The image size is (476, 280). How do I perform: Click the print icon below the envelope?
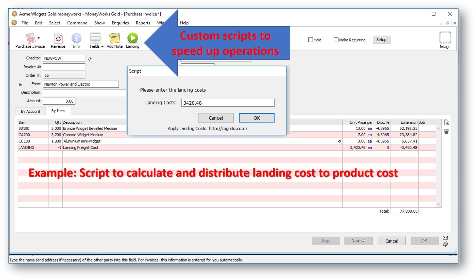coord(445,244)
